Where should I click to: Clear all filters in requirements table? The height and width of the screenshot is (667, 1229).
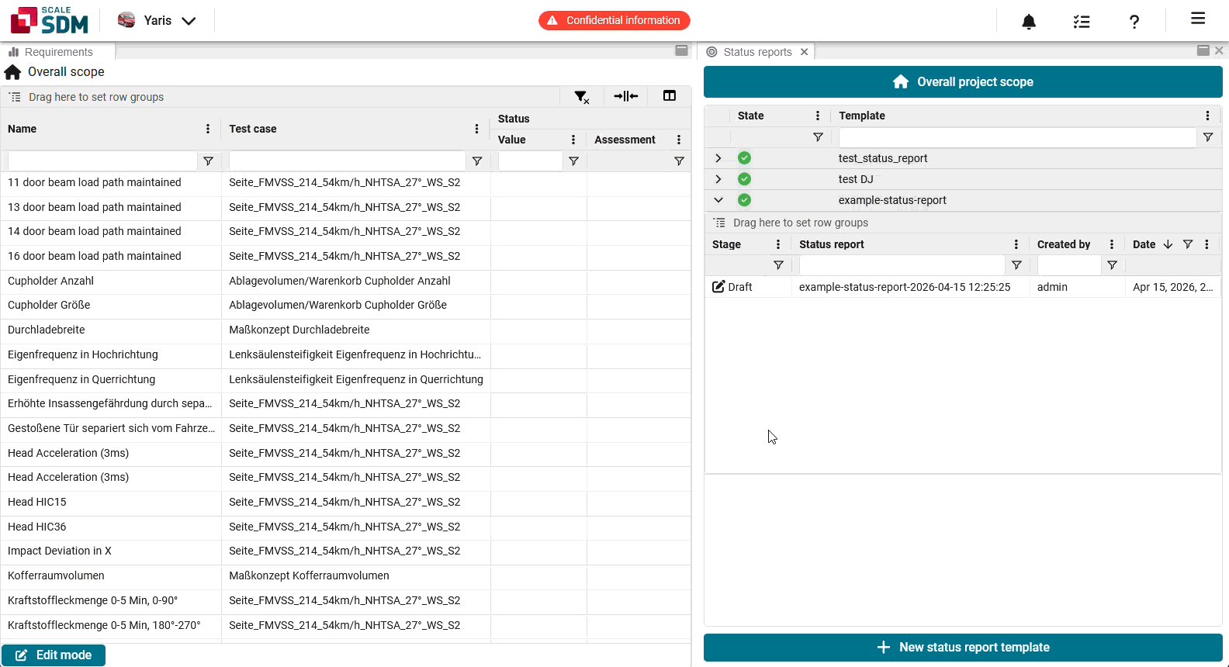click(x=582, y=97)
